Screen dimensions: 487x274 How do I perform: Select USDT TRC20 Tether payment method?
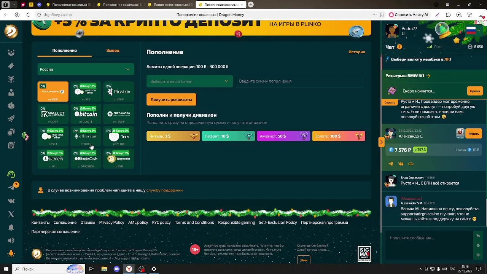click(86, 92)
